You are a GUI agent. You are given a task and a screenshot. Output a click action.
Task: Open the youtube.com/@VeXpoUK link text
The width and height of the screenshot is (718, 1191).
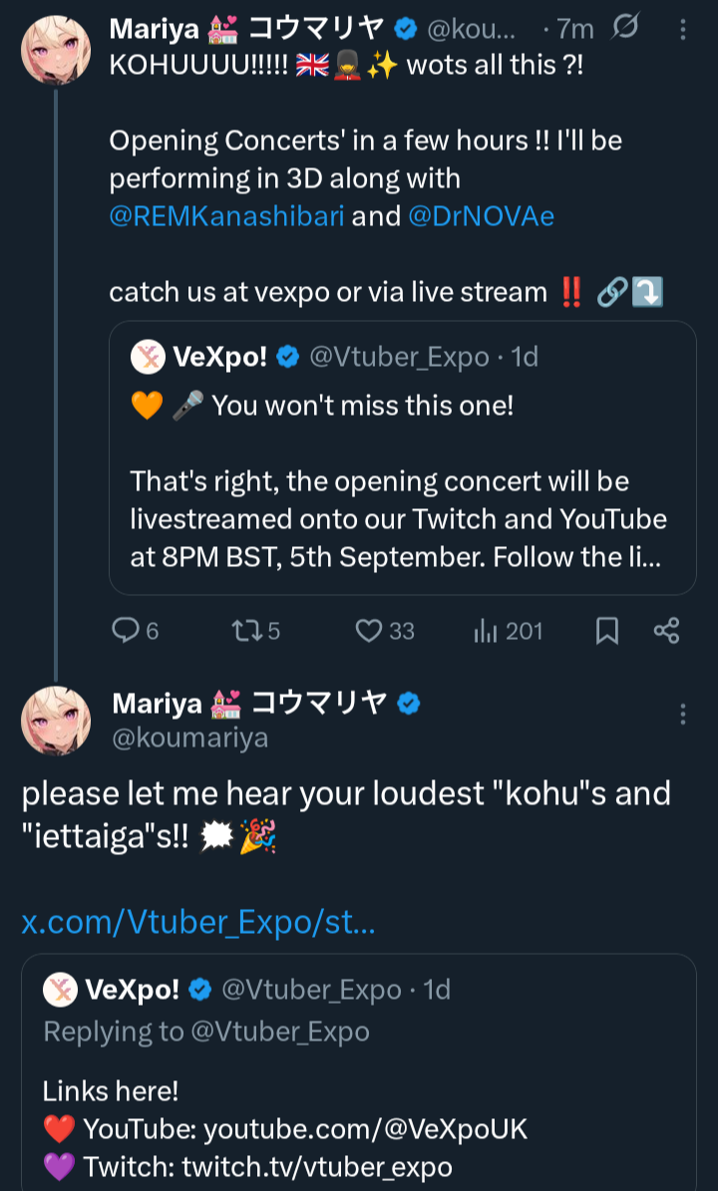[365, 1128]
